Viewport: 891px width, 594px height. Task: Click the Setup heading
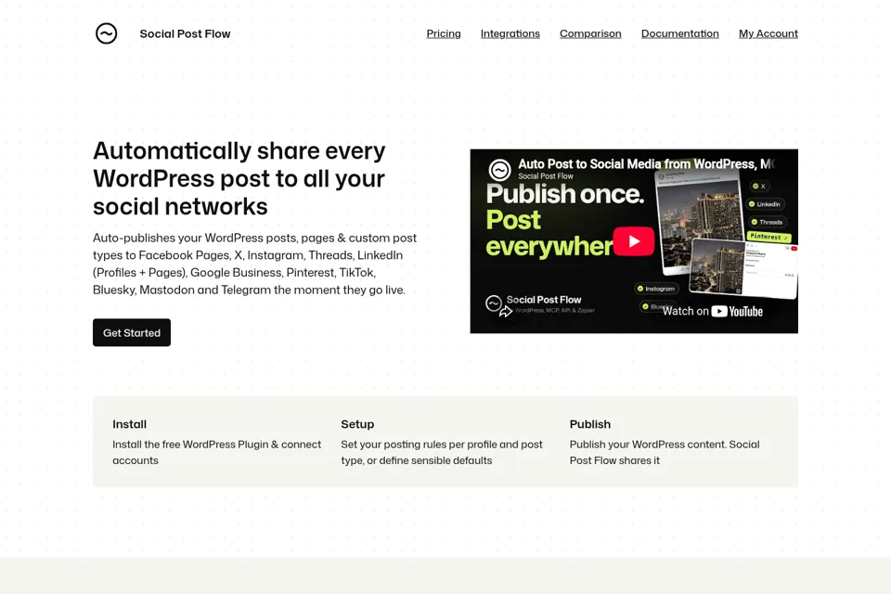tap(357, 424)
